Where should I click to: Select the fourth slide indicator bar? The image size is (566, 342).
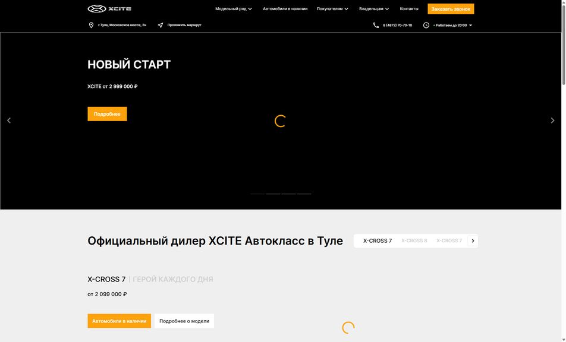tap(304, 194)
